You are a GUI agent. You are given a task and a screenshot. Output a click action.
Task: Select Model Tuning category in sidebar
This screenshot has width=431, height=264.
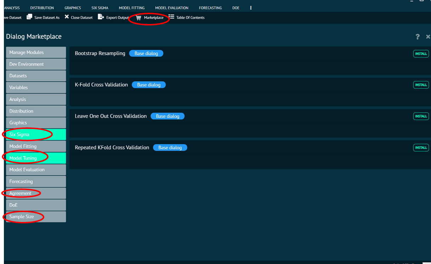35,158
